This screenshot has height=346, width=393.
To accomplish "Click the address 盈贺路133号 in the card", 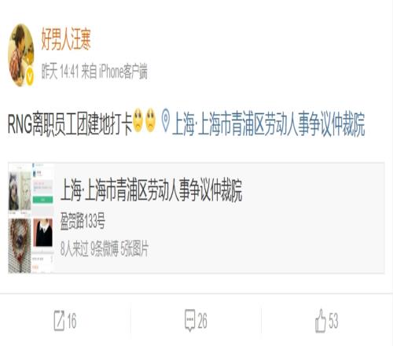I will (x=83, y=221).
